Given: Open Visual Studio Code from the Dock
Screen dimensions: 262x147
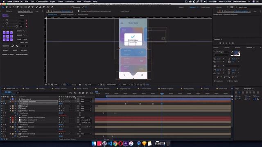Looking at the screenshot, I should click(110, 143).
